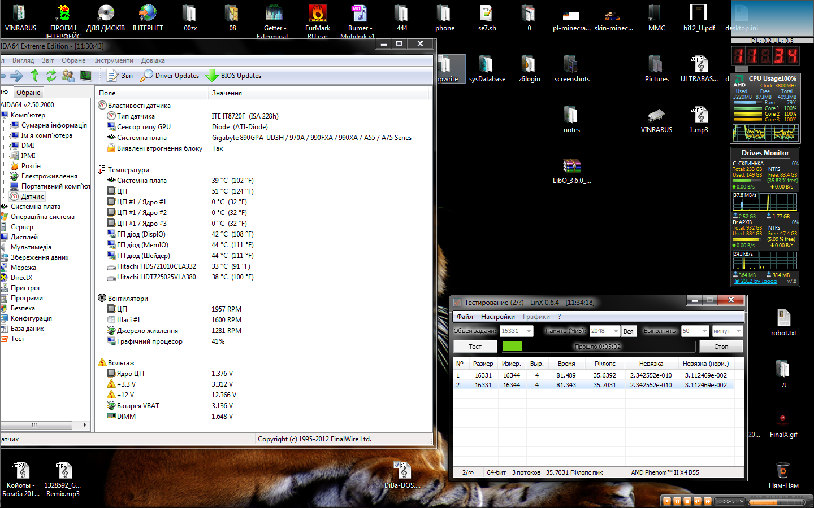Select the FinalX.gif desktop file

pos(783,424)
